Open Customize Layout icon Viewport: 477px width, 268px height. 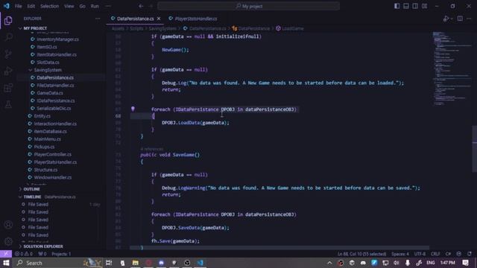tap(424, 6)
